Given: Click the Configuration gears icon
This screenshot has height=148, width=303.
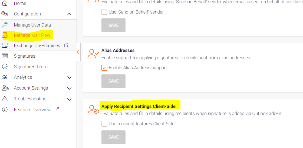Looking at the screenshot, I should (5, 14).
